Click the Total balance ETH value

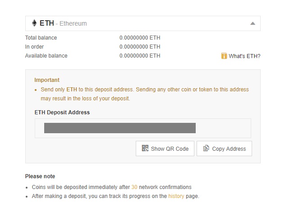[140, 38]
